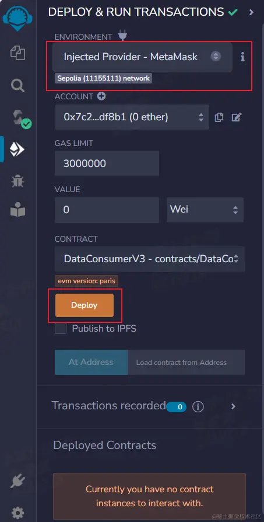The height and width of the screenshot is (522, 264).
Task: Copy the account address with copy icon
Action: click(x=219, y=117)
